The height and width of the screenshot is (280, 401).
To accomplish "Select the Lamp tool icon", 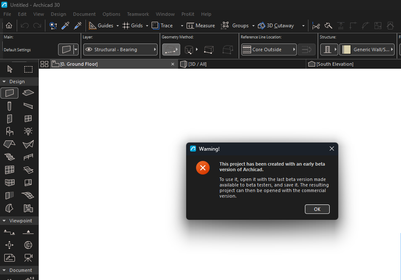I will click(x=28, y=131).
